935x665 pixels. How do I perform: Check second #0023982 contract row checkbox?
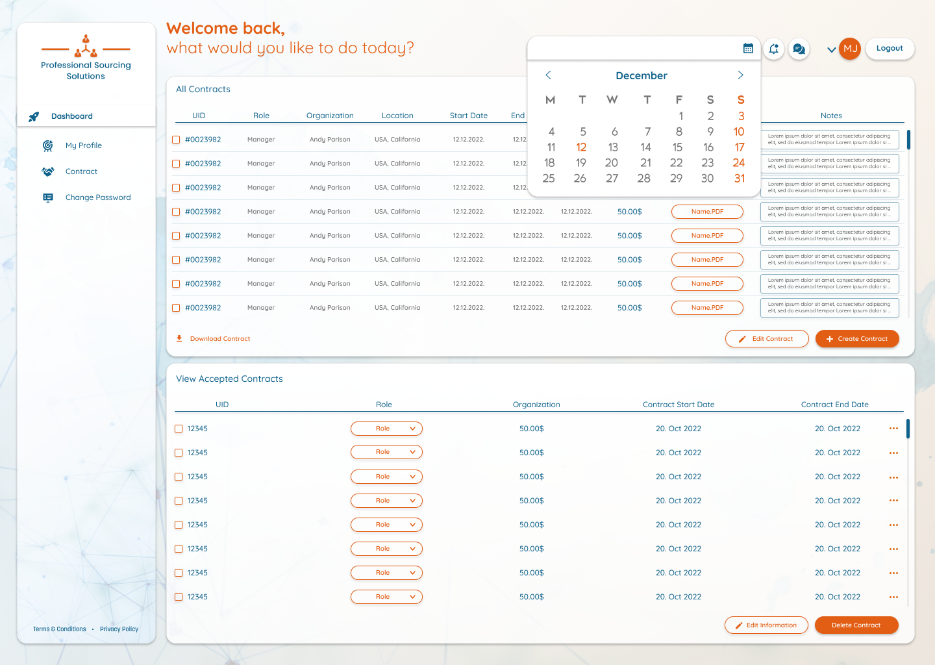point(176,164)
